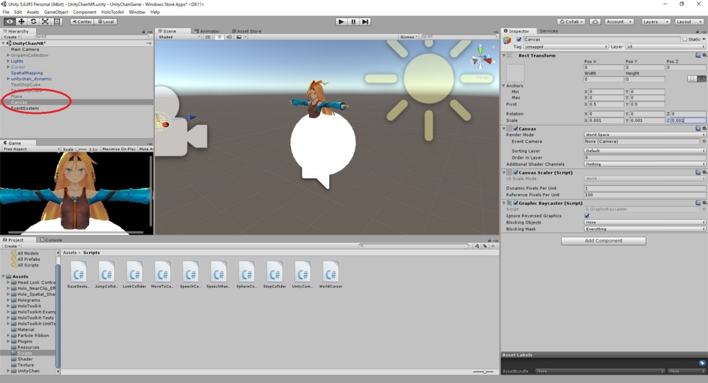Click the Gizmos button
Image resolution: width=708 pixels, height=383 pixels.
[408, 37]
